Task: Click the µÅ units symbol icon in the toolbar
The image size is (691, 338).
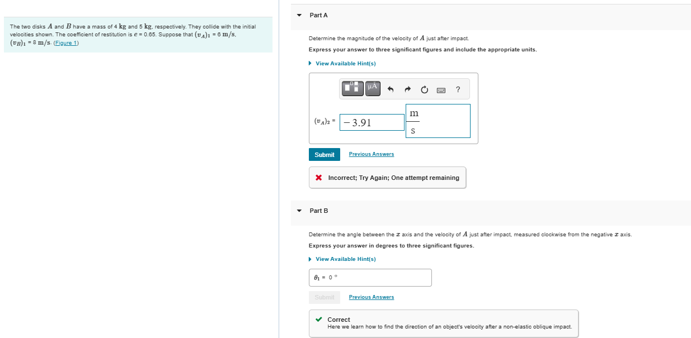Action: [x=372, y=88]
